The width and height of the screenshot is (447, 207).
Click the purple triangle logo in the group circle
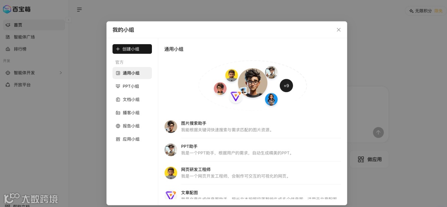pyautogui.click(x=236, y=97)
